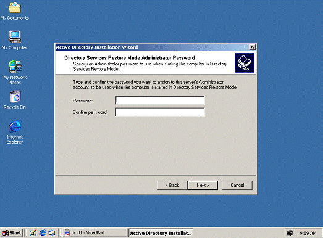Image resolution: width=323 pixels, height=238 pixels.
Task: Switch to Active Directory Installation taskbar item
Action: (161, 233)
